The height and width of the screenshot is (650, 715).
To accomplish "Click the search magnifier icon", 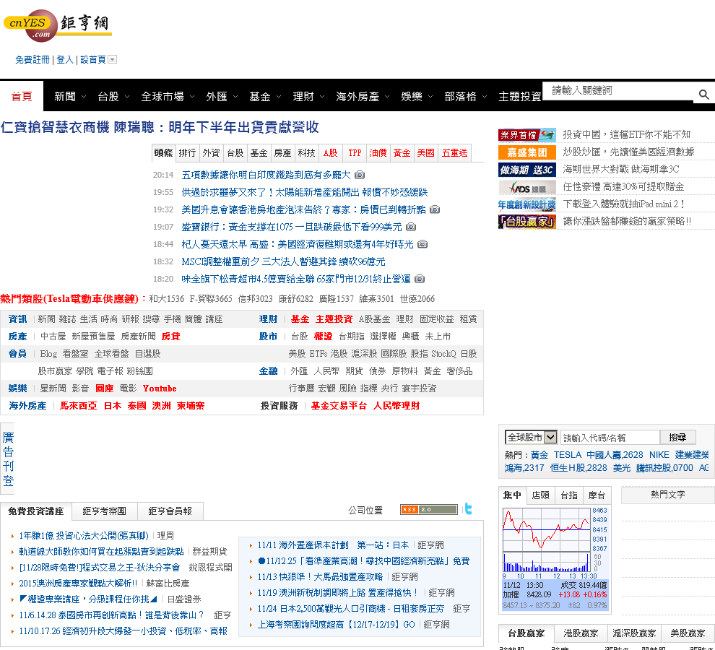I will 704,95.
